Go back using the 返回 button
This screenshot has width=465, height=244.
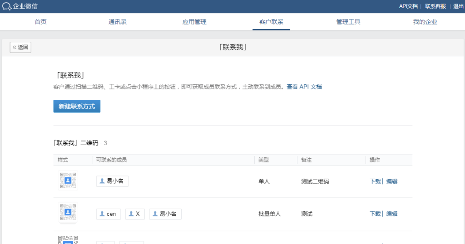20,47
